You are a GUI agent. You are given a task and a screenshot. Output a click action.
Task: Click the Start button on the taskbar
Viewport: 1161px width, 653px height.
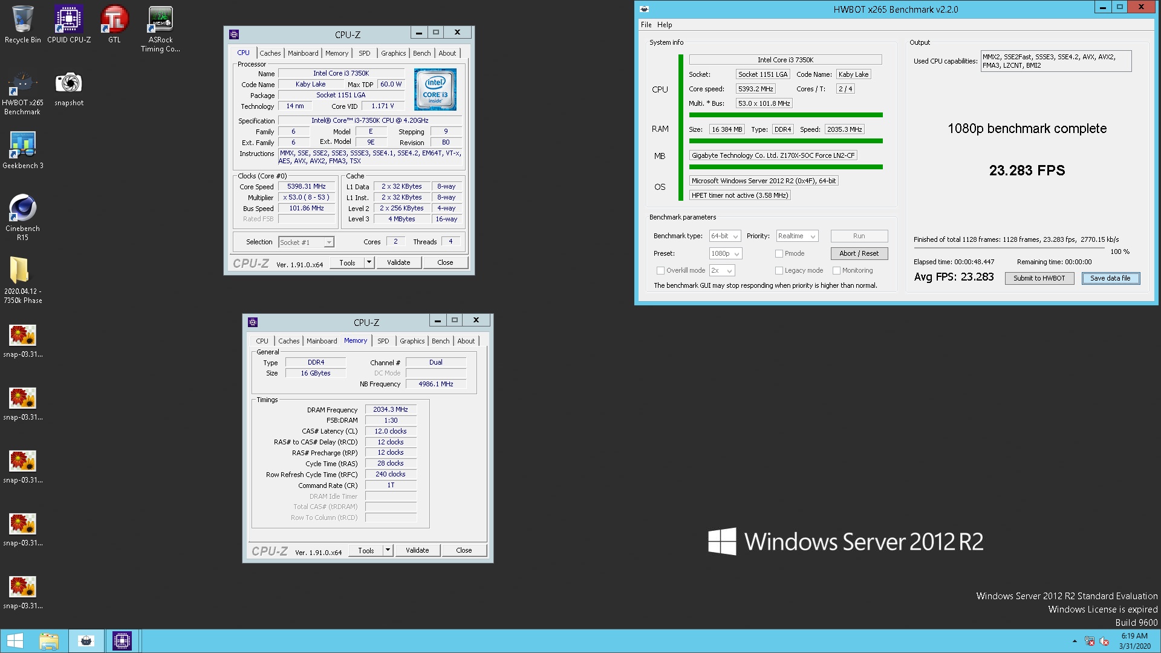[15, 641]
